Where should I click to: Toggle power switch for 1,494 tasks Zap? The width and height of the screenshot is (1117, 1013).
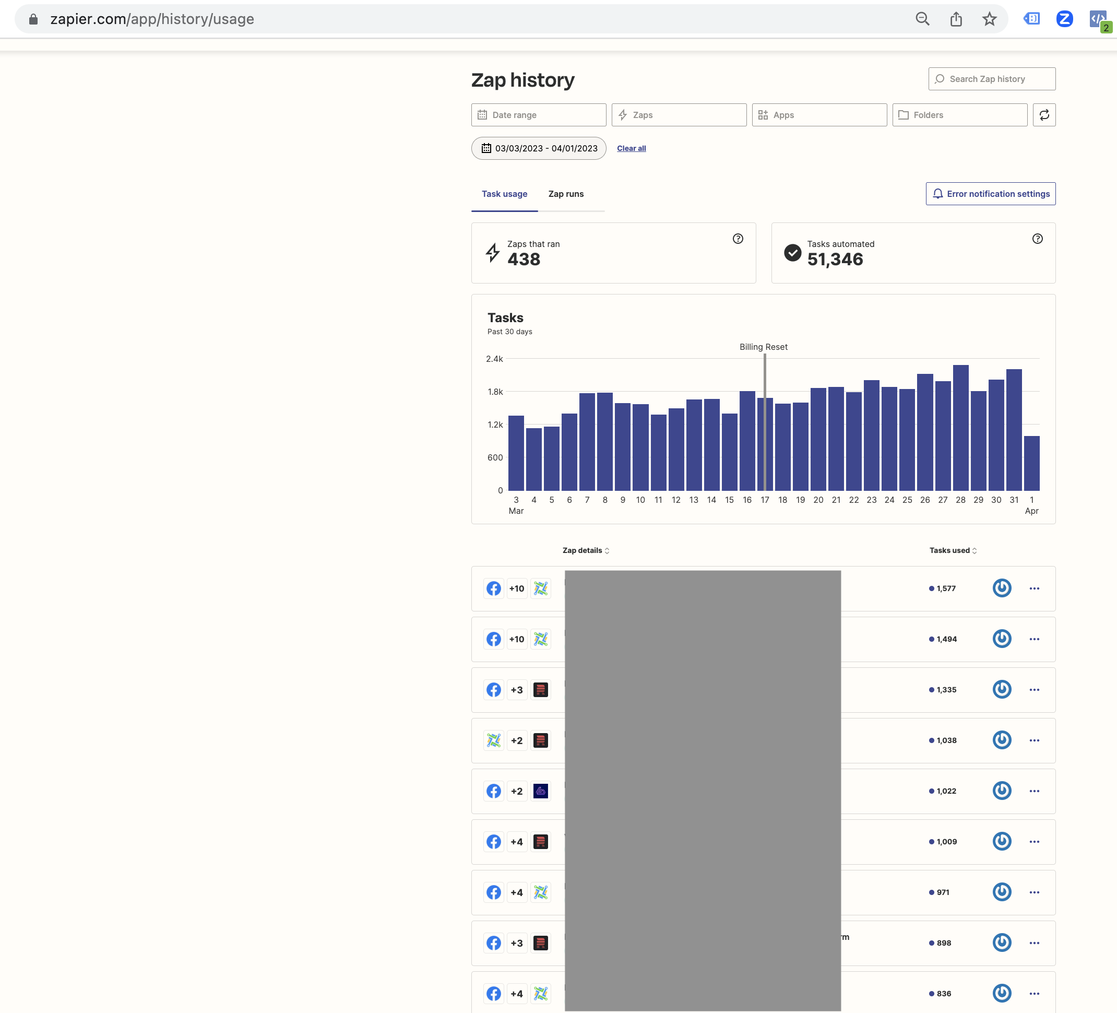(x=1002, y=639)
